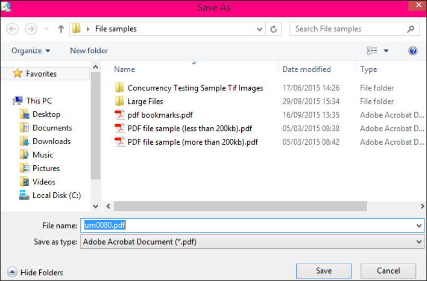Click the horizontal scrollbar right arrow

point(422,207)
